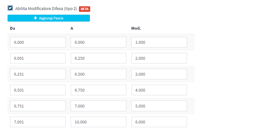Select the Da field with 6.251

point(38,74)
